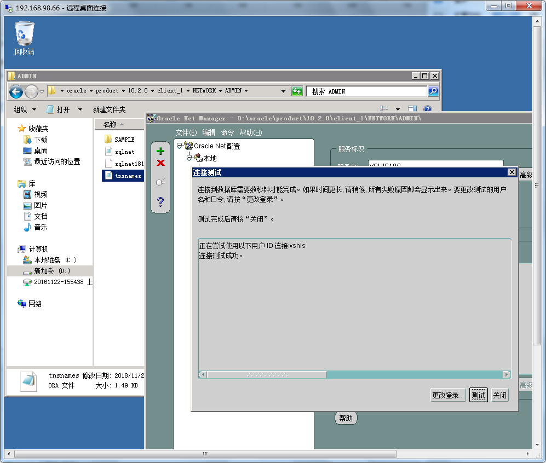Click the Test button in connection dialog
Image resolution: width=546 pixels, height=463 pixels.
[479, 395]
